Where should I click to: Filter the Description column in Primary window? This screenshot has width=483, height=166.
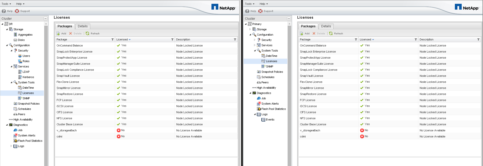click(478, 39)
